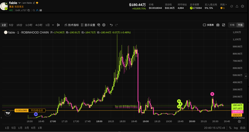Click the go-to-realtime icon on time axis
Image resolution: width=249 pixels, height=132 pixels.
(239, 121)
